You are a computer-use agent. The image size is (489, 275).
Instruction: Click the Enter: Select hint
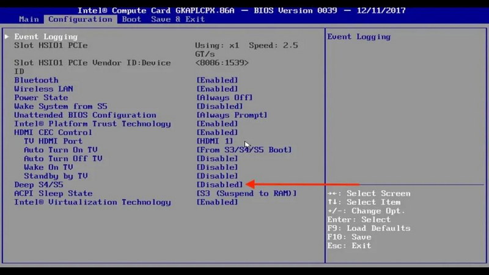click(359, 220)
